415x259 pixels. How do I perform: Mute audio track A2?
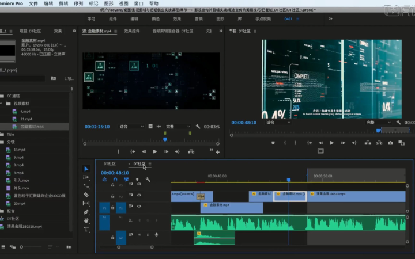point(139,234)
